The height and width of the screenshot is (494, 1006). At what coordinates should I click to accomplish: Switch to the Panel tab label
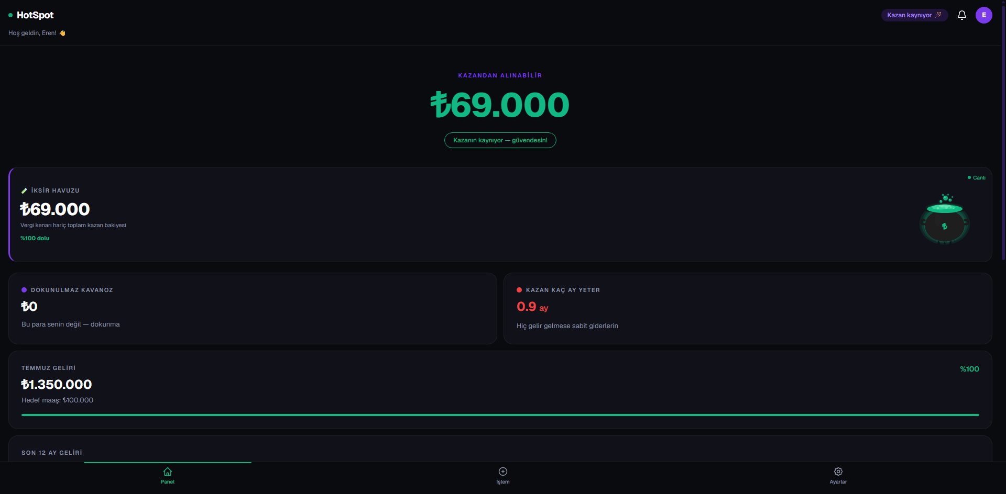click(x=168, y=482)
